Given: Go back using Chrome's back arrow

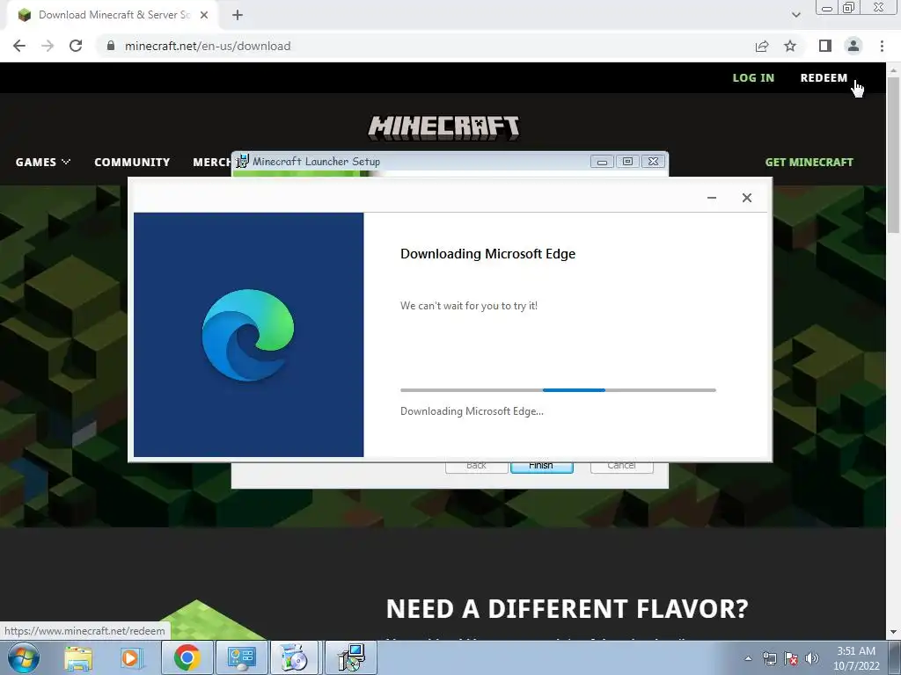Looking at the screenshot, I should 19,46.
